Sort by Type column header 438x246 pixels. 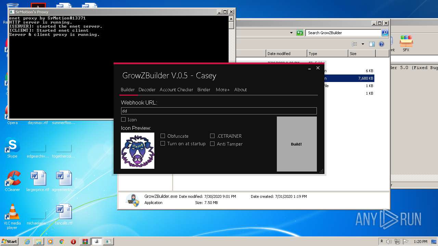tap(327, 54)
